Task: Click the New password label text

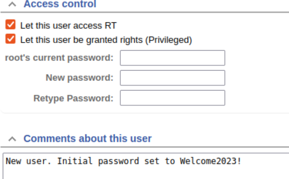Action: (x=80, y=78)
